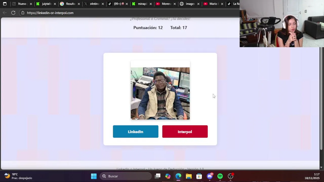Screen dimensions: 324x182
Task: Click the red Interpol answer button
Action: click(185, 131)
